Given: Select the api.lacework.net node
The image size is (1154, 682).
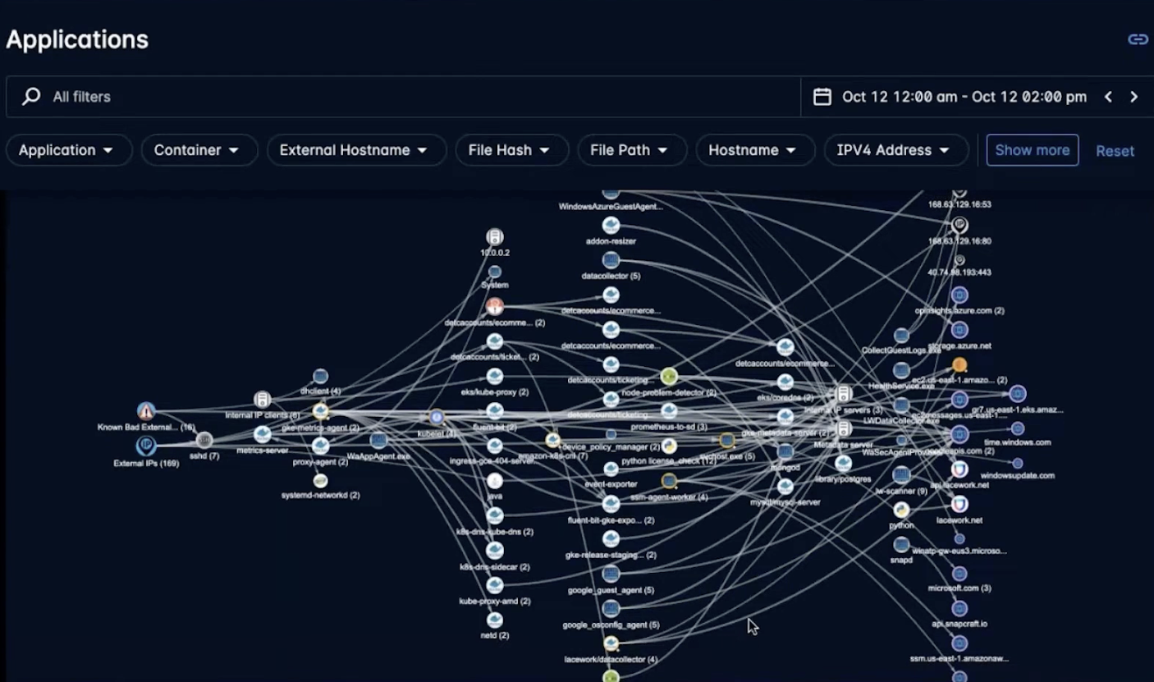Looking at the screenshot, I should (959, 469).
